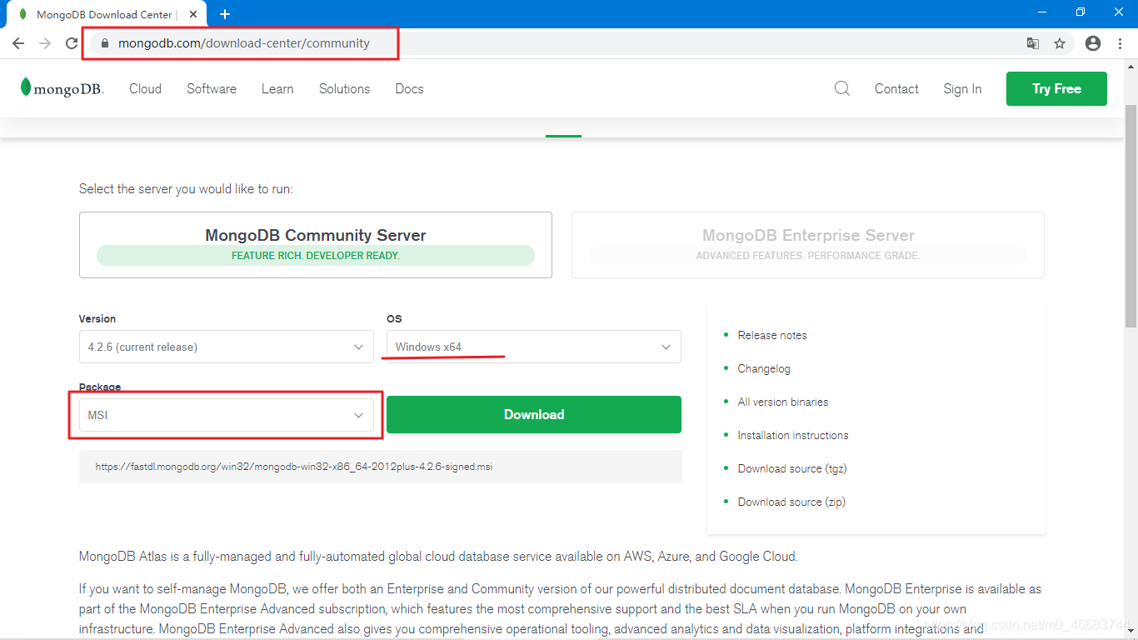Select the MongoDB Enterprise Server card
The image size is (1138, 640).
pyautogui.click(x=808, y=245)
